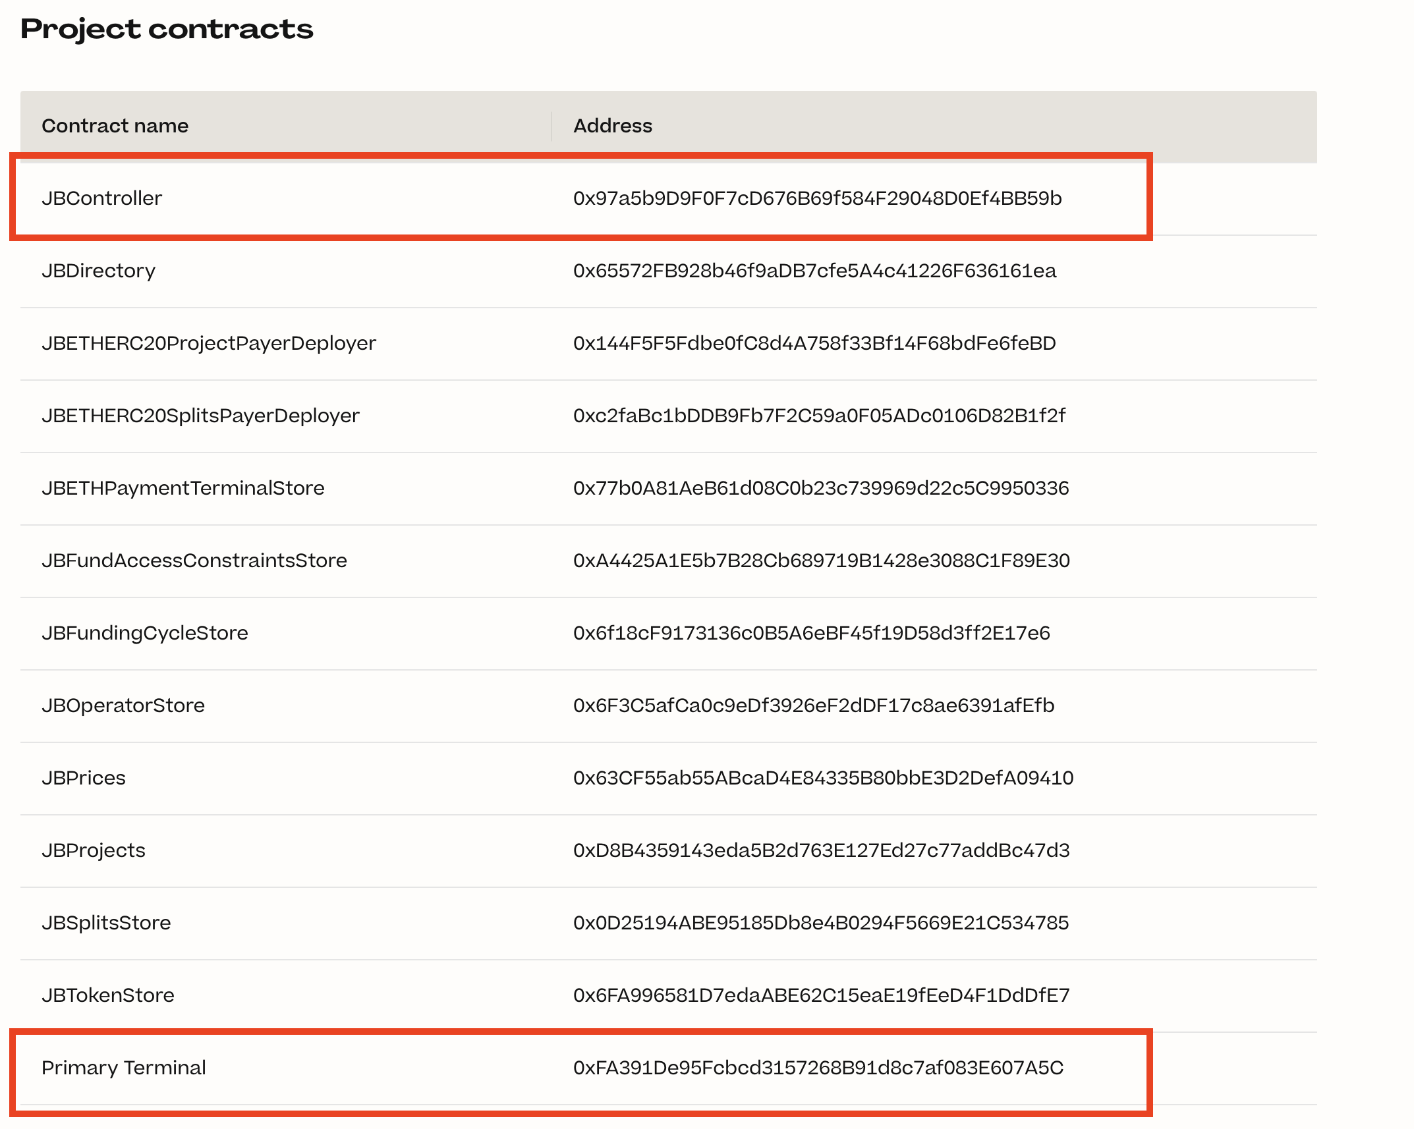Select the JBFundAccessConstraintsStore address

pos(821,561)
